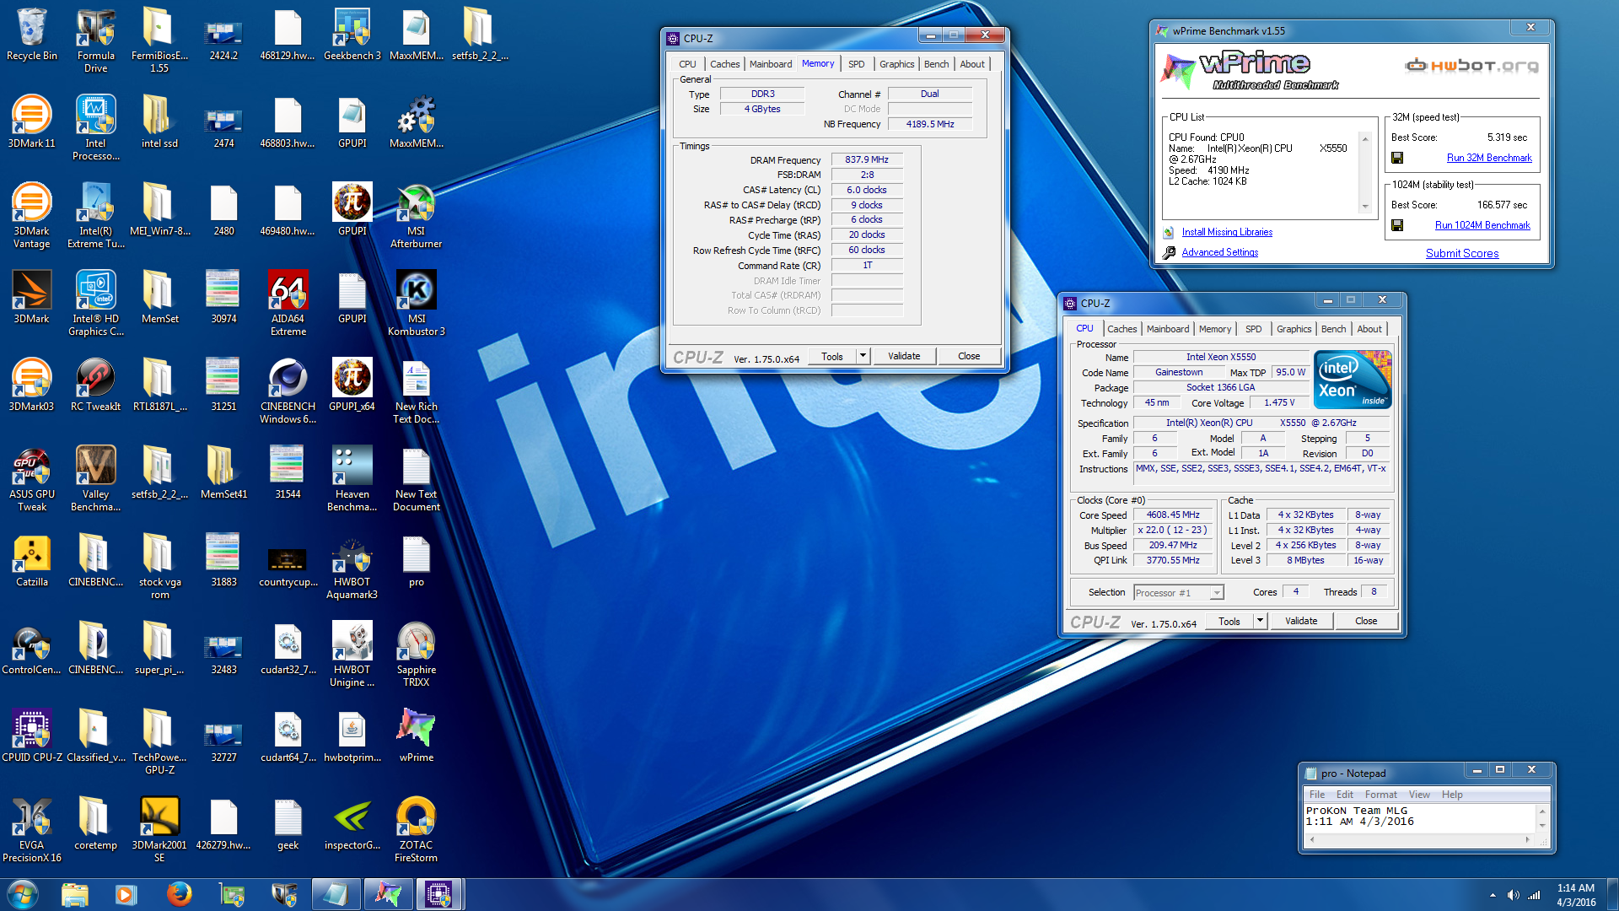Open Graphics tab in upper CPU-Z window
Screen dimensions: 1619x911
click(896, 64)
